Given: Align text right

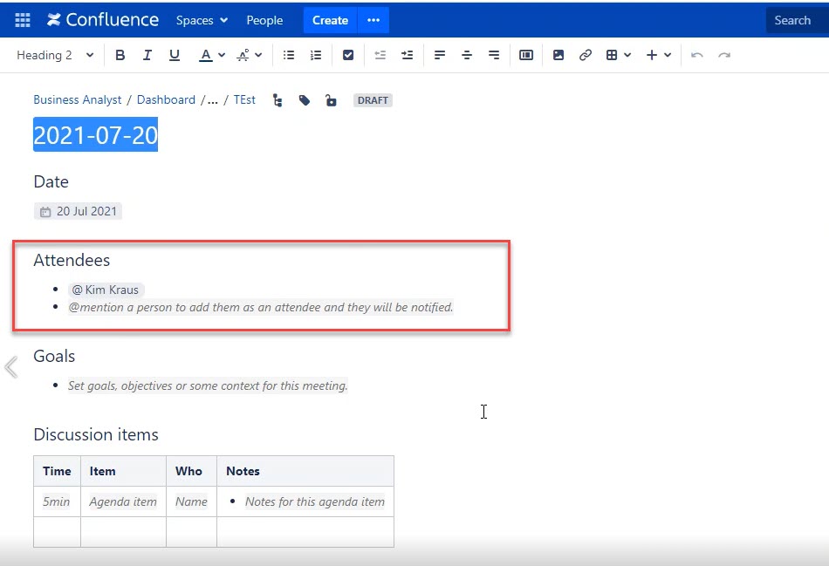Looking at the screenshot, I should coord(494,55).
